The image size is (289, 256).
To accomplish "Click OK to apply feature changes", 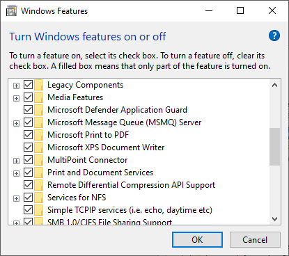I will click(197, 240).
